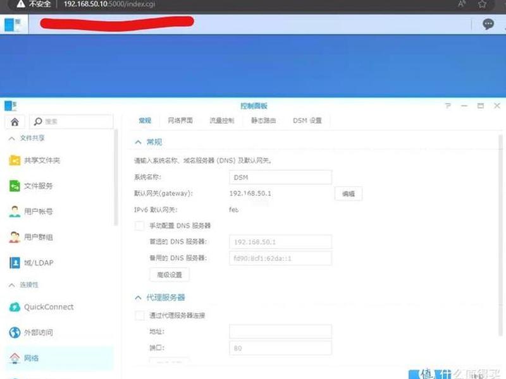The height and width of the screenshot is (379, 506).
Task: Click the 192.168.50.1 gateway value
Action: point(250,193)
